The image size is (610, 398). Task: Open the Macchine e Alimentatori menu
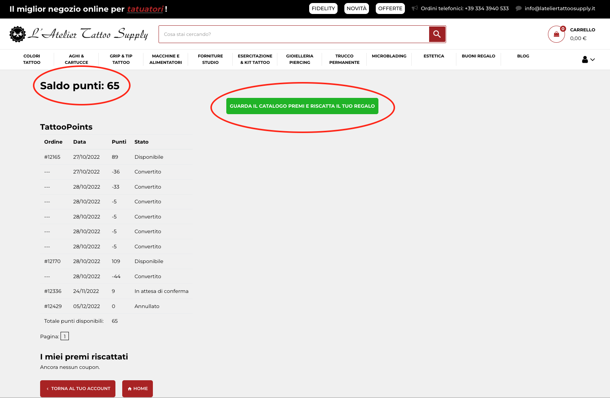[x=166, y=59]
